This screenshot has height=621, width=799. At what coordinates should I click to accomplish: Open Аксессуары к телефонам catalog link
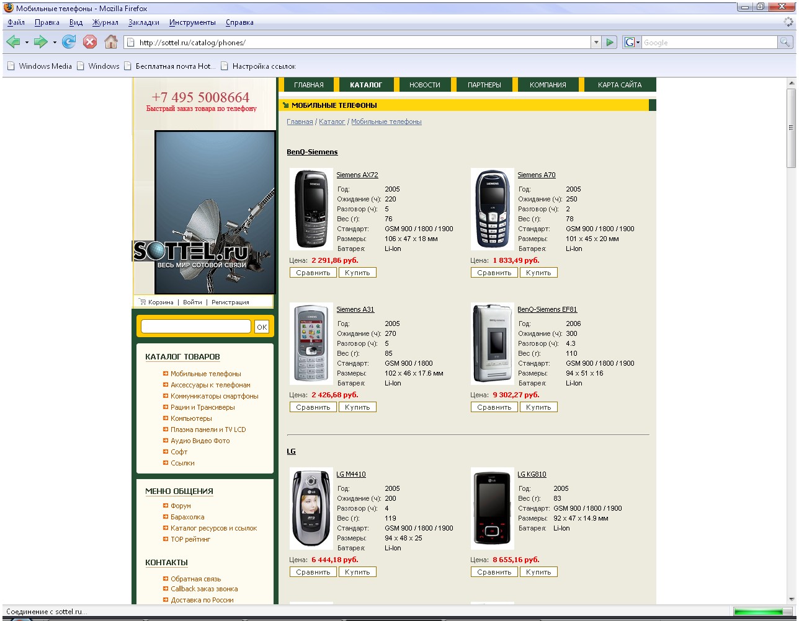210,385
